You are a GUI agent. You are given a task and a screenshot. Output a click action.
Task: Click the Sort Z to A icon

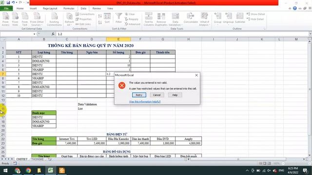tap(100, 22)
